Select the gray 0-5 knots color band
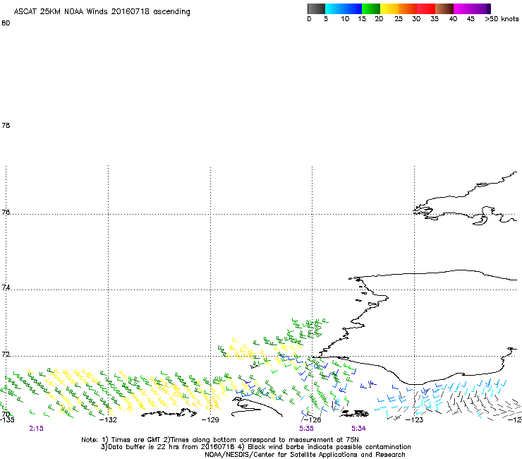This screenshot has width=522, height=459. pos(316,8)
